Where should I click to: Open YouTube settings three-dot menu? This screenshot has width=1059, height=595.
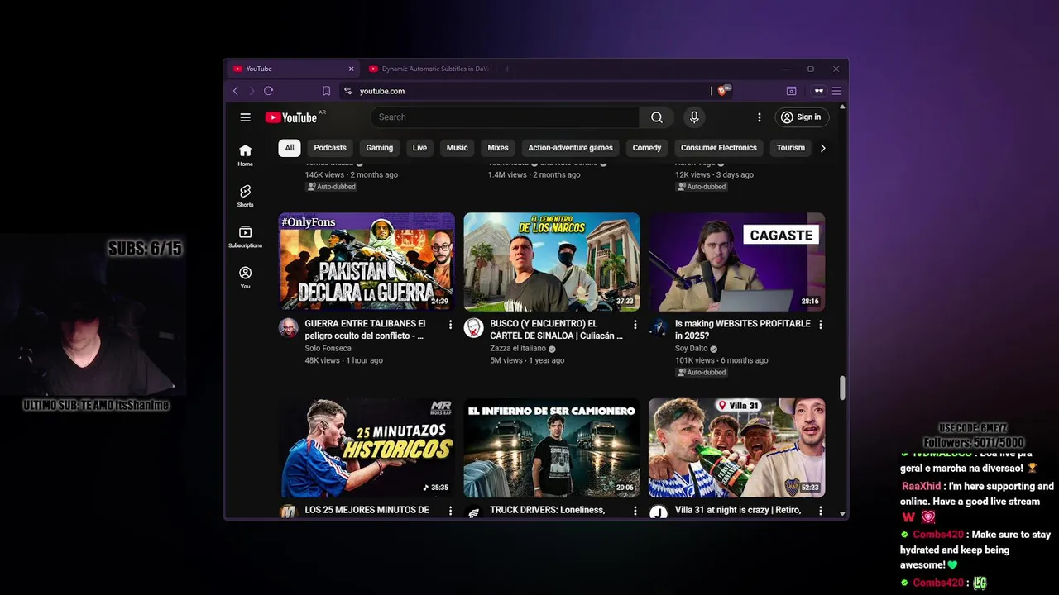click(x=759, y=117)
